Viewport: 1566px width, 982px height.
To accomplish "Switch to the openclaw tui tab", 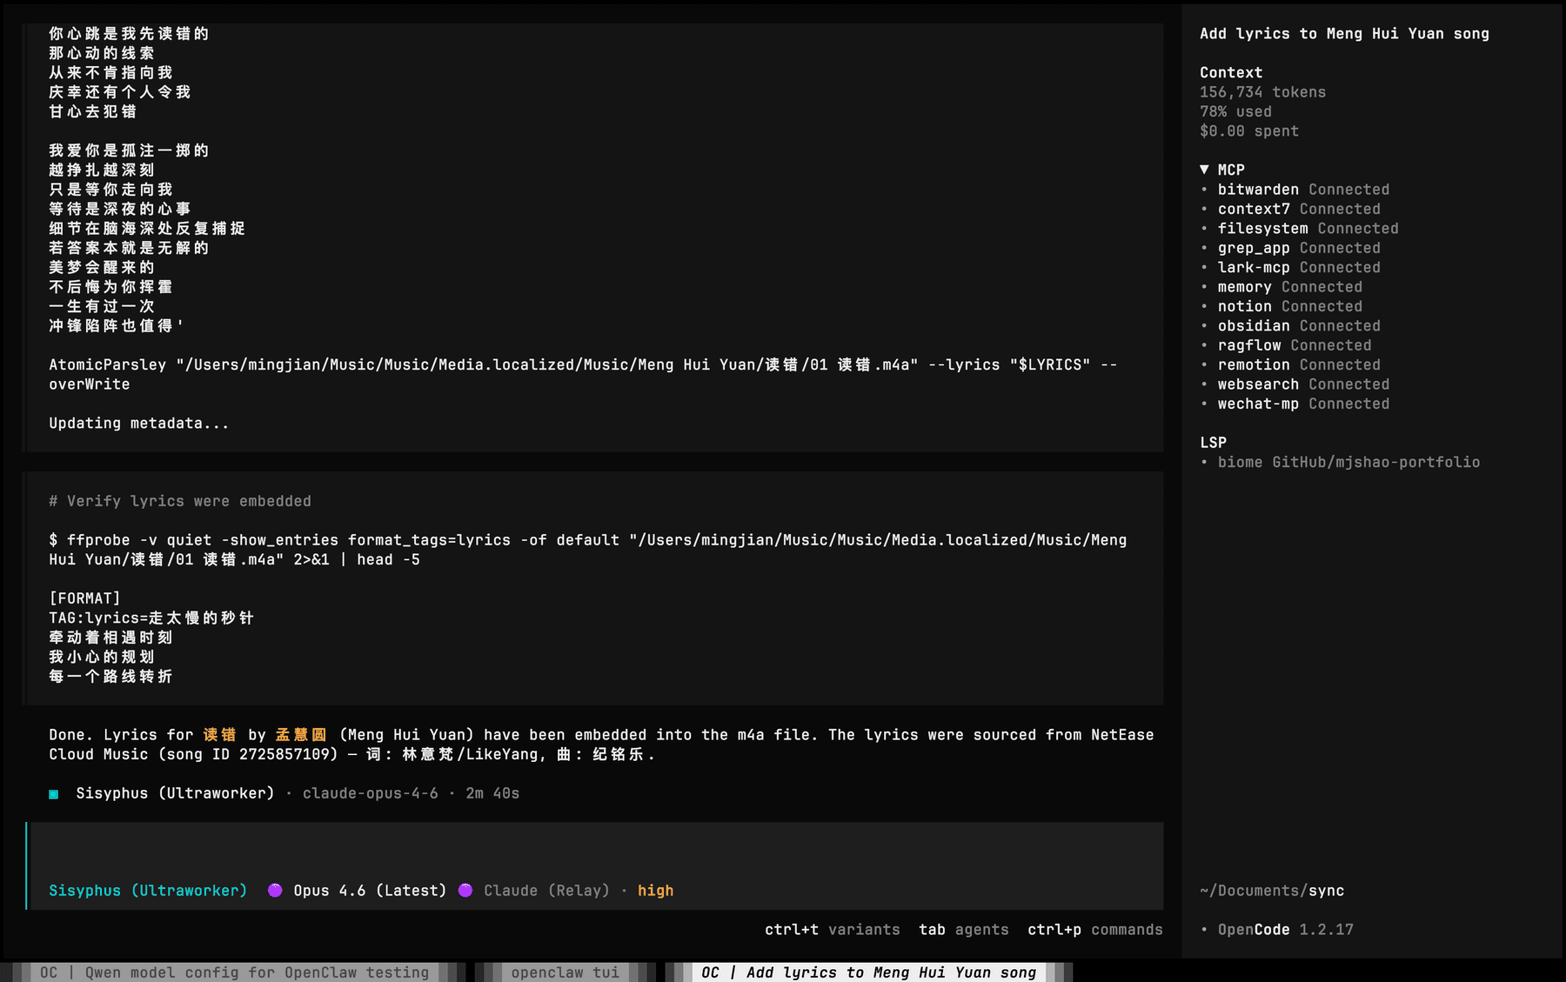I will tap(565, 972).
